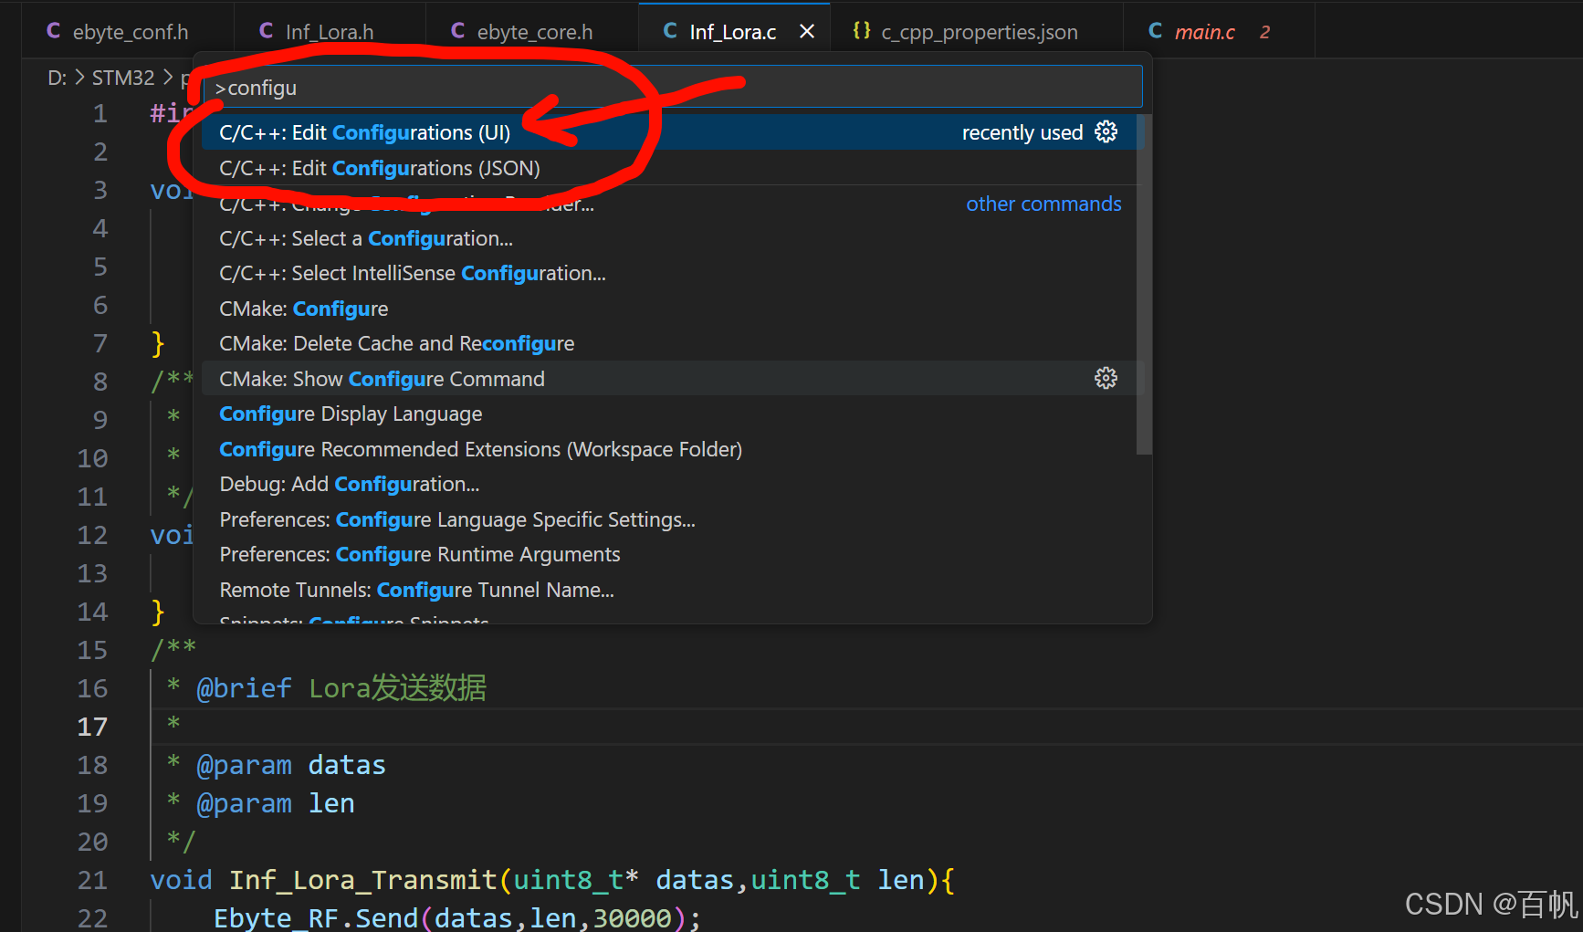Switch to the ebyte_core.h tab
Screen dimensions: 1583x932
(533, 32)
